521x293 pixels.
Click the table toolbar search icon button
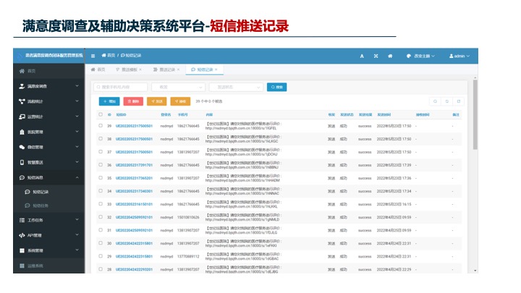435,101
